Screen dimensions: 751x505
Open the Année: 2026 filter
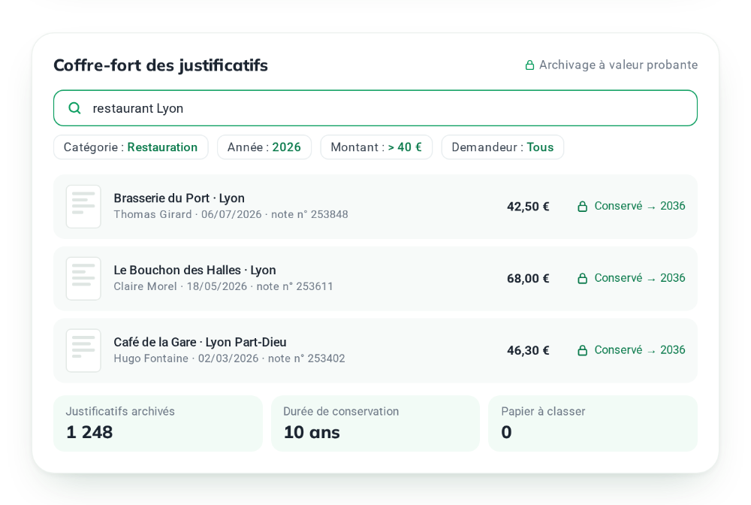click(264, 147)
